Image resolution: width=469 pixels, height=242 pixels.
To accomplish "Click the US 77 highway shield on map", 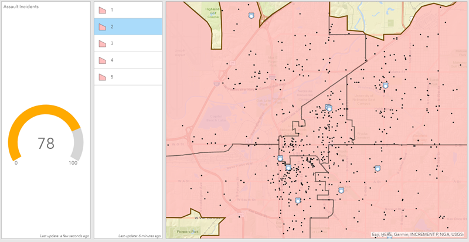I will (x=232, y=63).
